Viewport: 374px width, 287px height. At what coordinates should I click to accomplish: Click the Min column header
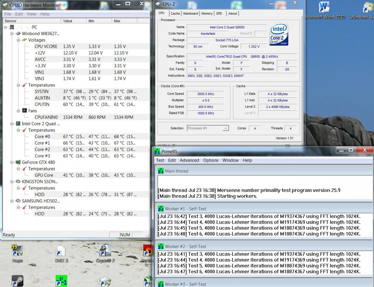(99, 21)
